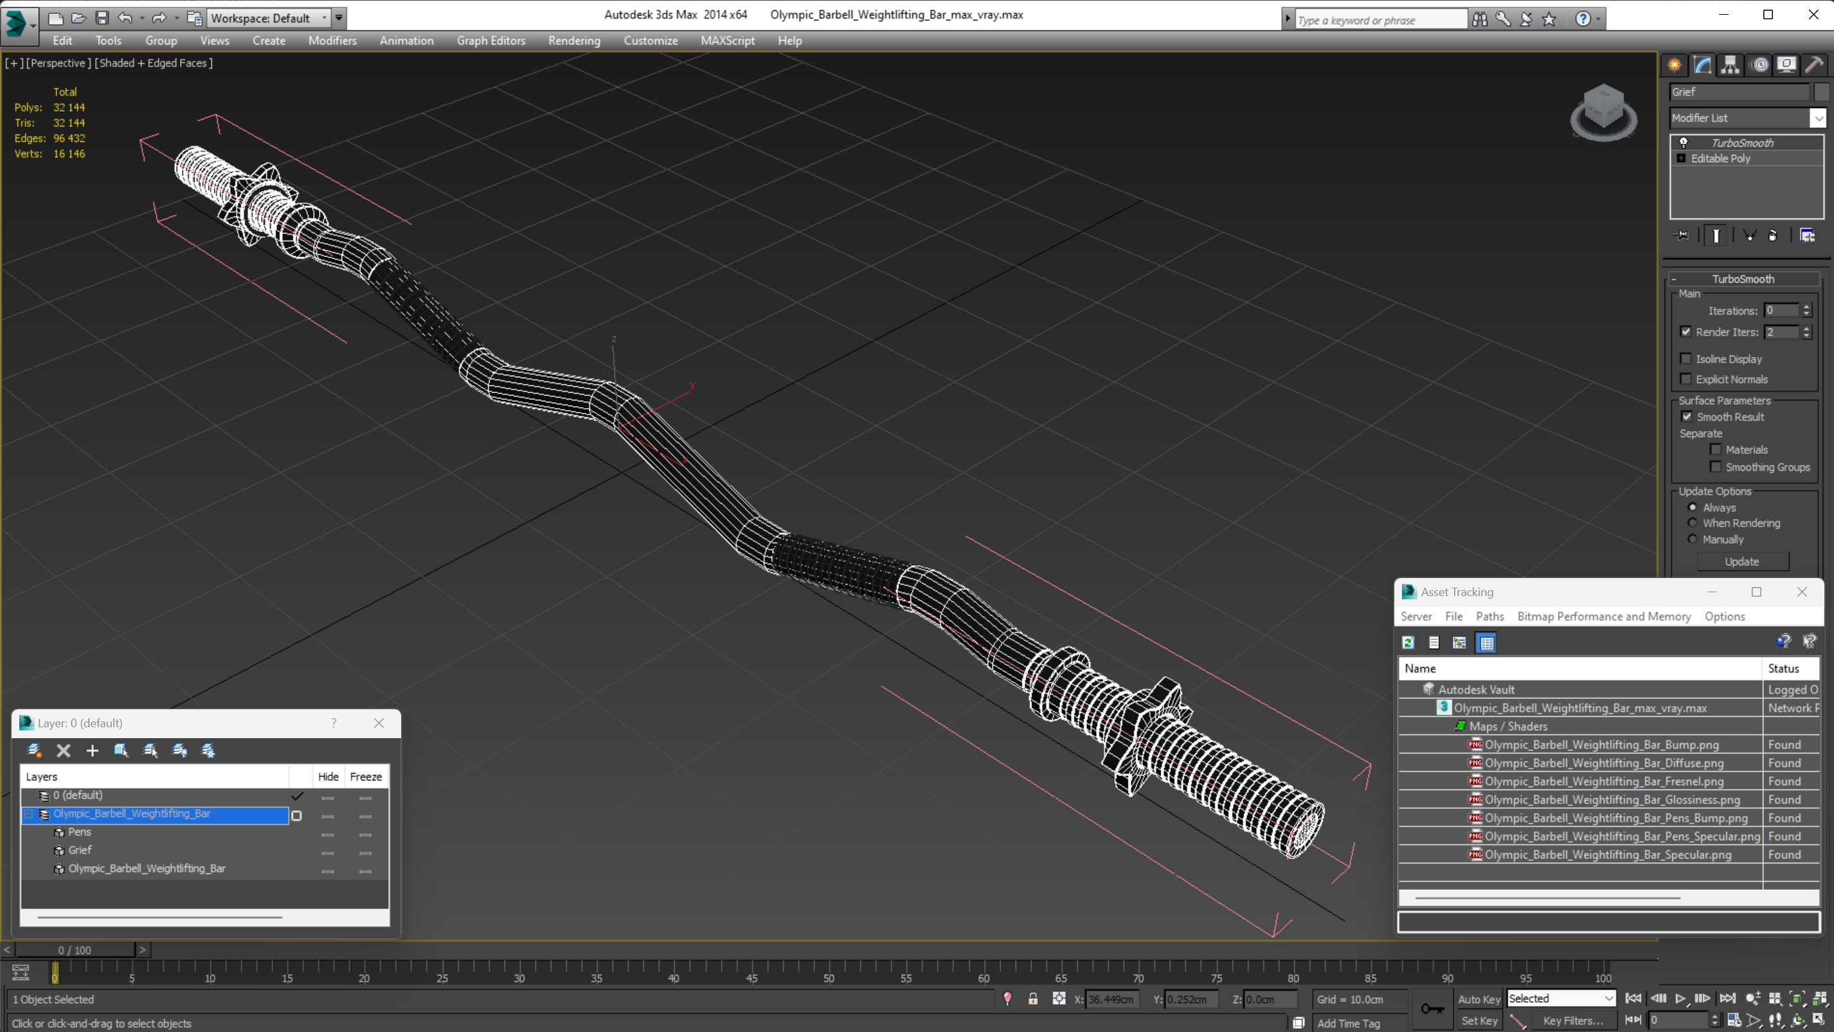The width and height of the screenshot is (1834, 1032).
Task: Select Always update radio button
Action: [x=1693, y=507]
